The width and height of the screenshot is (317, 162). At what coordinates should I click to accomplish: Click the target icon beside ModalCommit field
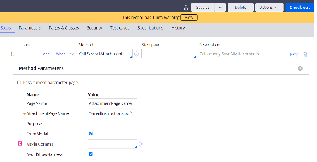[x=141, y=144]
